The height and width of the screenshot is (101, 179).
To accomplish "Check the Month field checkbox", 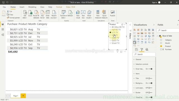I will tap(161, 43).
